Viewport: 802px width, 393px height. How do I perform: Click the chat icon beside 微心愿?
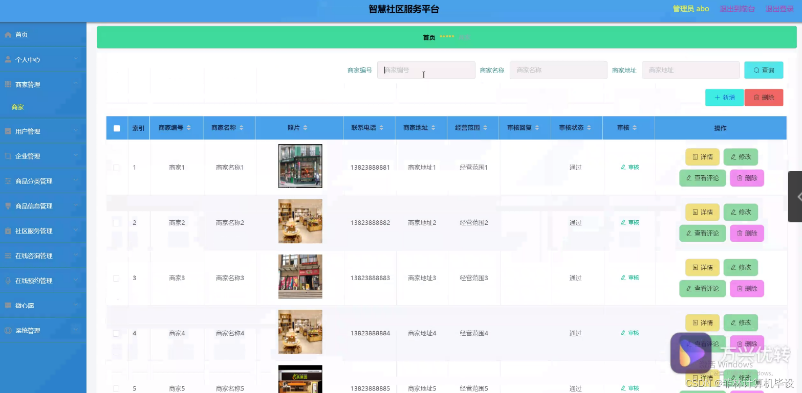[8, 306]
